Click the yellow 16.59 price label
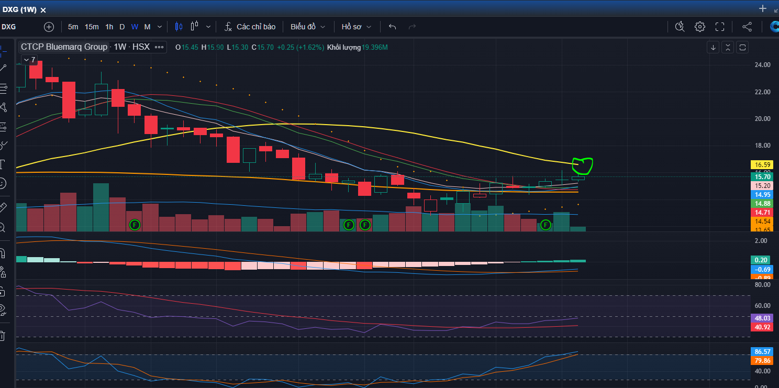Viewport: 779px width, 388px height. click(x=762, y=165)
